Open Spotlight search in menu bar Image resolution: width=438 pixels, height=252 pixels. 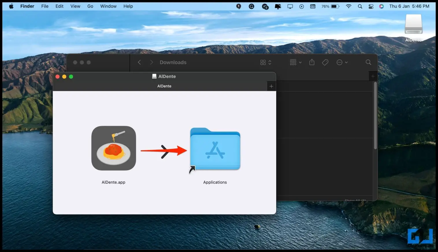pos(360,6)
